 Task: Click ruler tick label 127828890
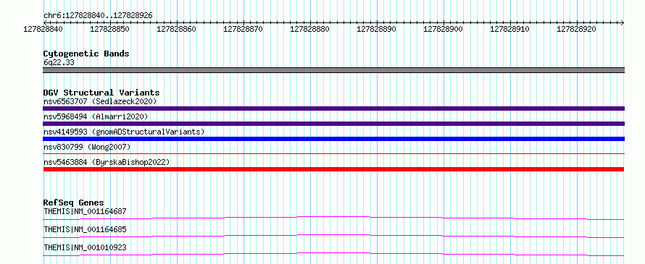(376, 29)
